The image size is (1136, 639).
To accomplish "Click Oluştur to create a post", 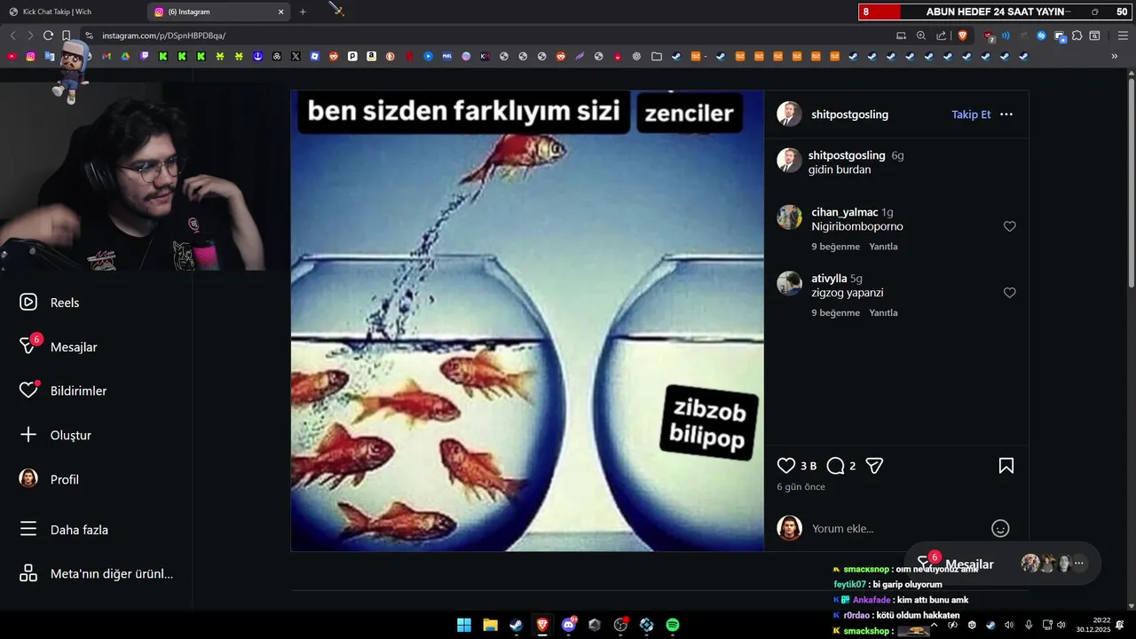I will pyautogui.click(x=55, y=435).
